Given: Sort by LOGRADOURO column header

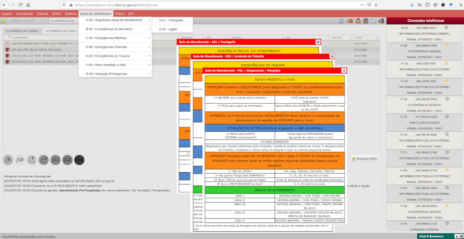Looking at the screenshot, I should (x=21, y=38).
